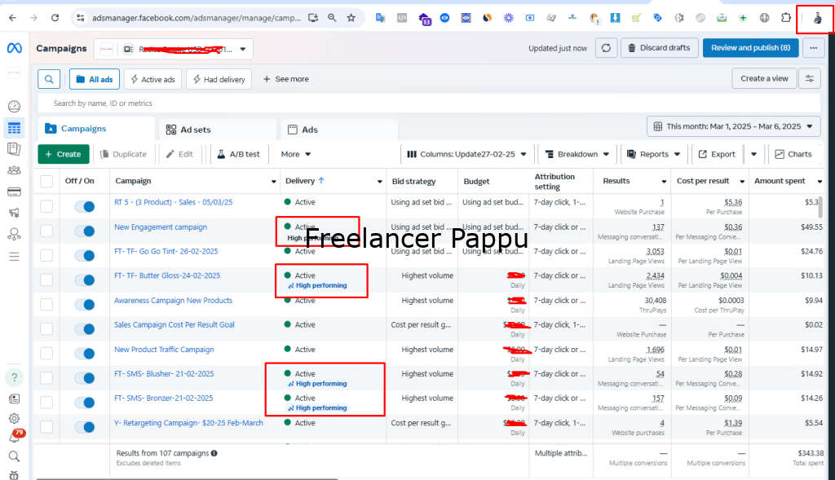Open Billing card icon in left sidebar
The image size is (835, 480).
(x=15, y=192)
